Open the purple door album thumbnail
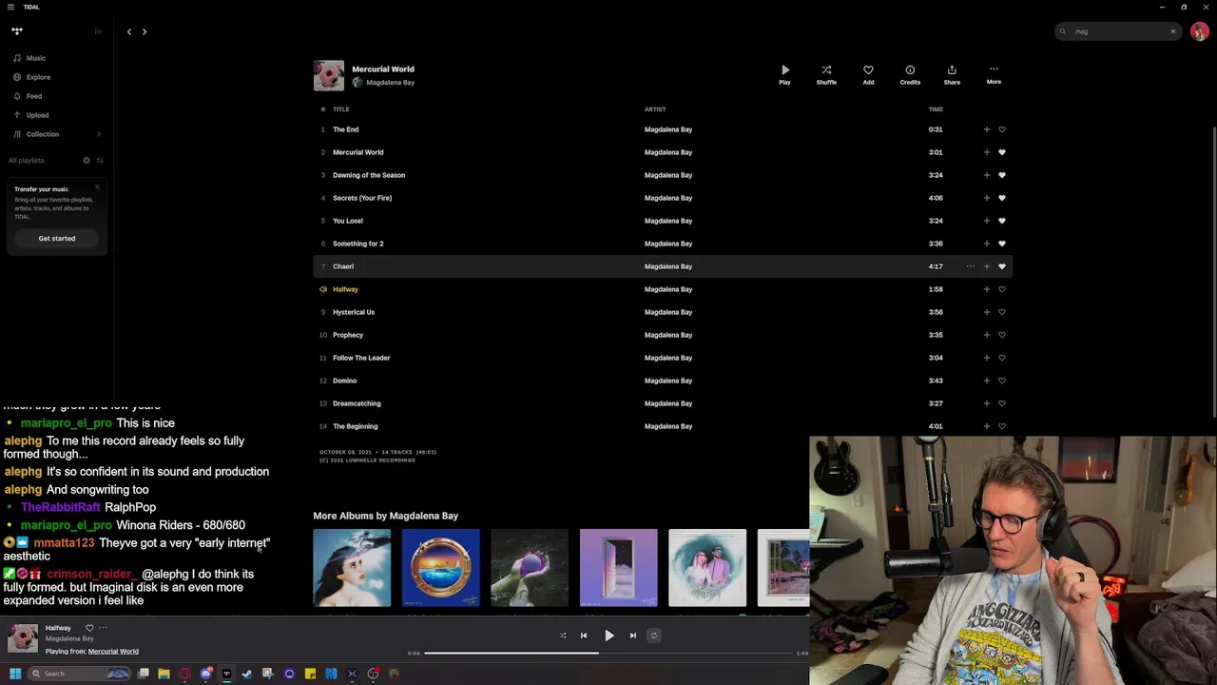 coord(618,568)
